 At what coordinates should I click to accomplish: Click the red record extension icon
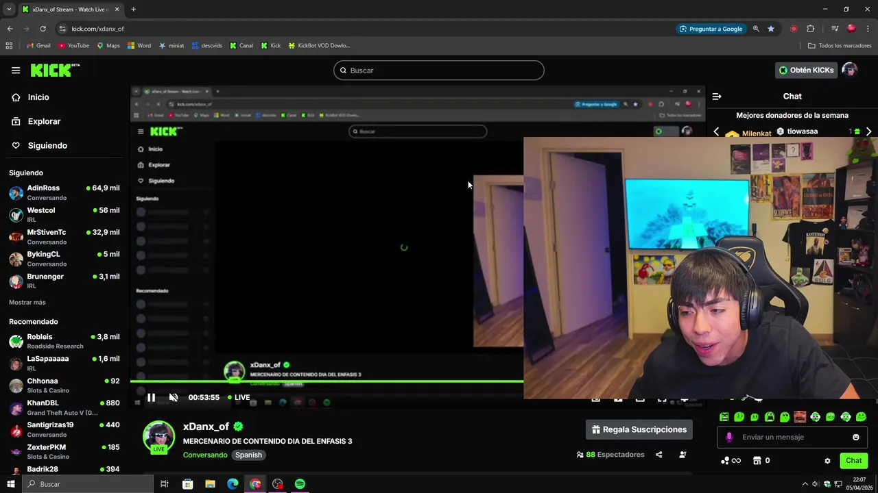coord(794,29)
